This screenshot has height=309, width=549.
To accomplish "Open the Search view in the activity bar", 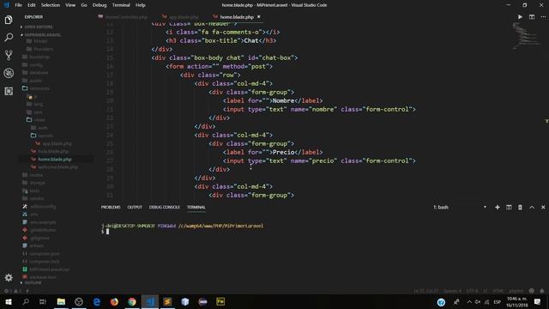I will tap(9, 37).
